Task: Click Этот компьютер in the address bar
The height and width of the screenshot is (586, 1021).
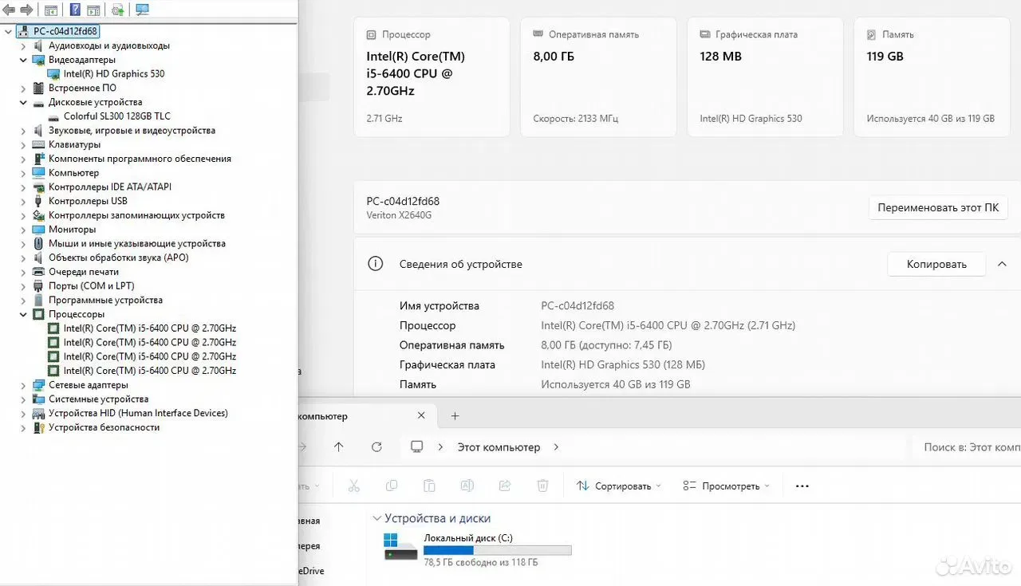Action: click(499, 447)
